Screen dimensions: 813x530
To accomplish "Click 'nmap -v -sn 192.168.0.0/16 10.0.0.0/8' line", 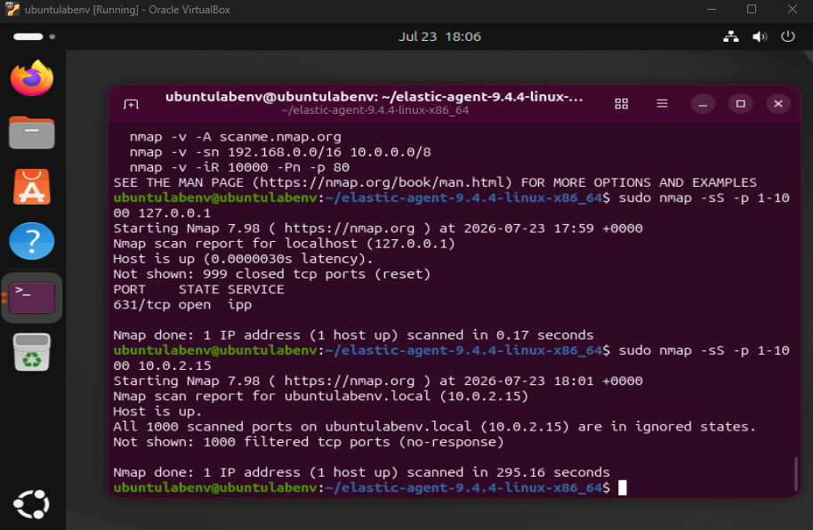I will click(x=280, y=152).
